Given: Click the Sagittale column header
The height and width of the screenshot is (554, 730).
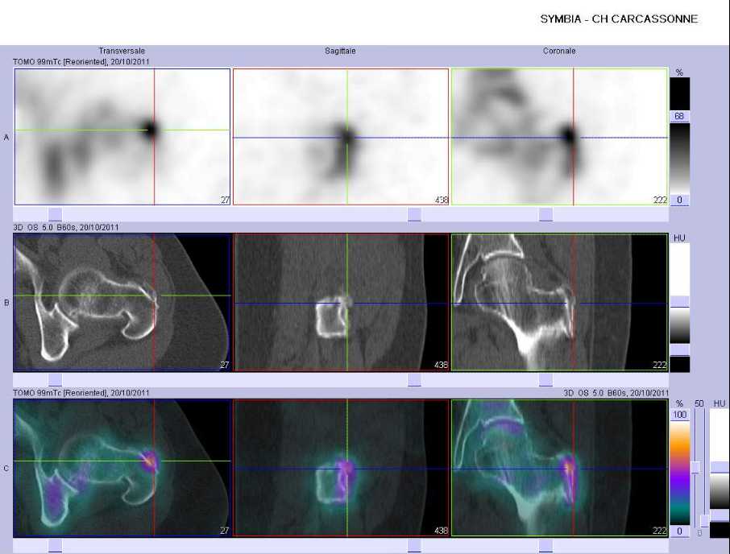Looking at the screenshot, I should click(340, 51).
